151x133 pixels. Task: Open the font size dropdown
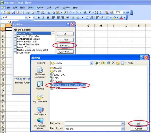(34, 18)
